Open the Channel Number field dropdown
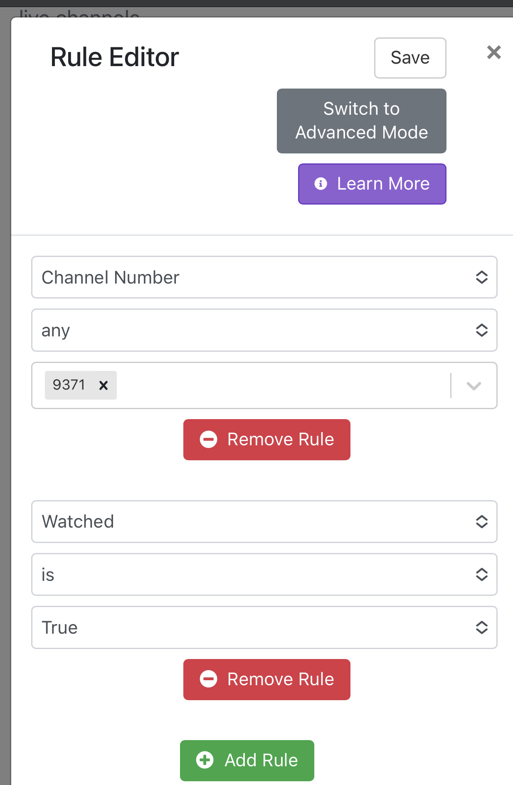 coord(264,277)
